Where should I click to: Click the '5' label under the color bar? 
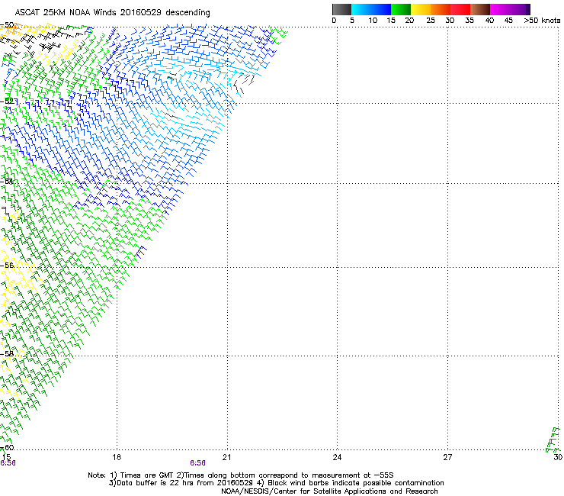(352, 21)
